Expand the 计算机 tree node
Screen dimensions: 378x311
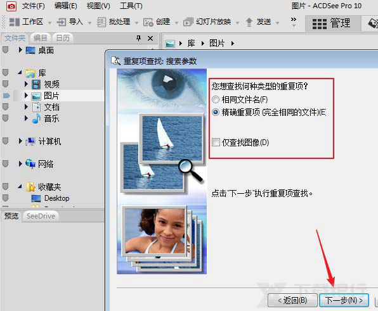[x=20, y=141]
